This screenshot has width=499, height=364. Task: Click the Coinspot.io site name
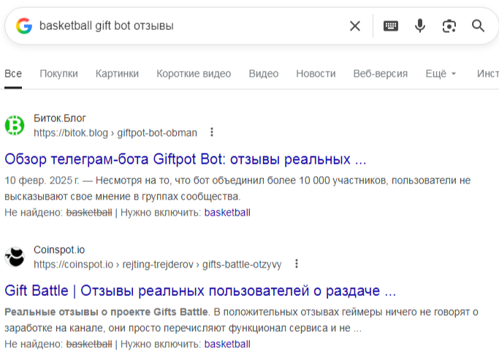[x=59, y=250]
